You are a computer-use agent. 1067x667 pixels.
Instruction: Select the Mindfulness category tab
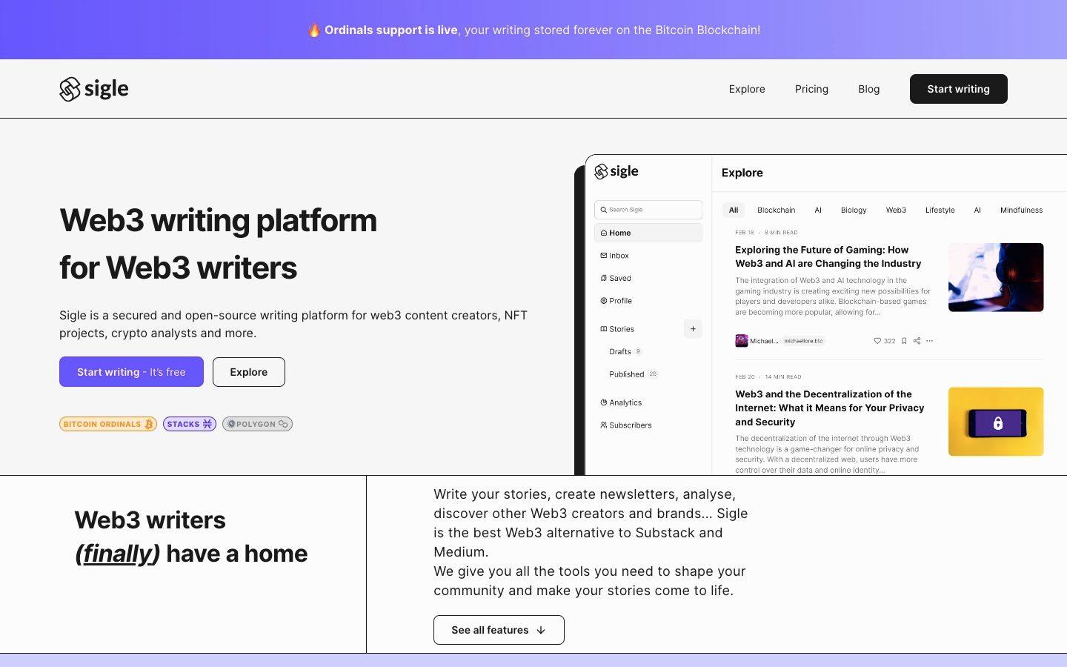tap(1021, 210)
